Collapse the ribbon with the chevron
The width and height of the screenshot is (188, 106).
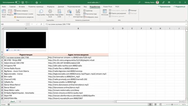[186, 20]
